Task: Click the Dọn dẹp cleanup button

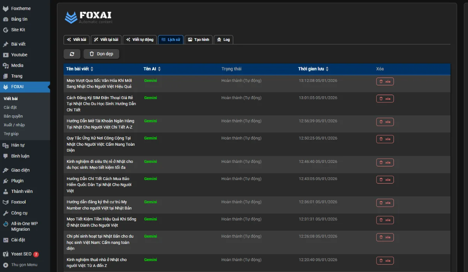Action: [x=101, y=54]
